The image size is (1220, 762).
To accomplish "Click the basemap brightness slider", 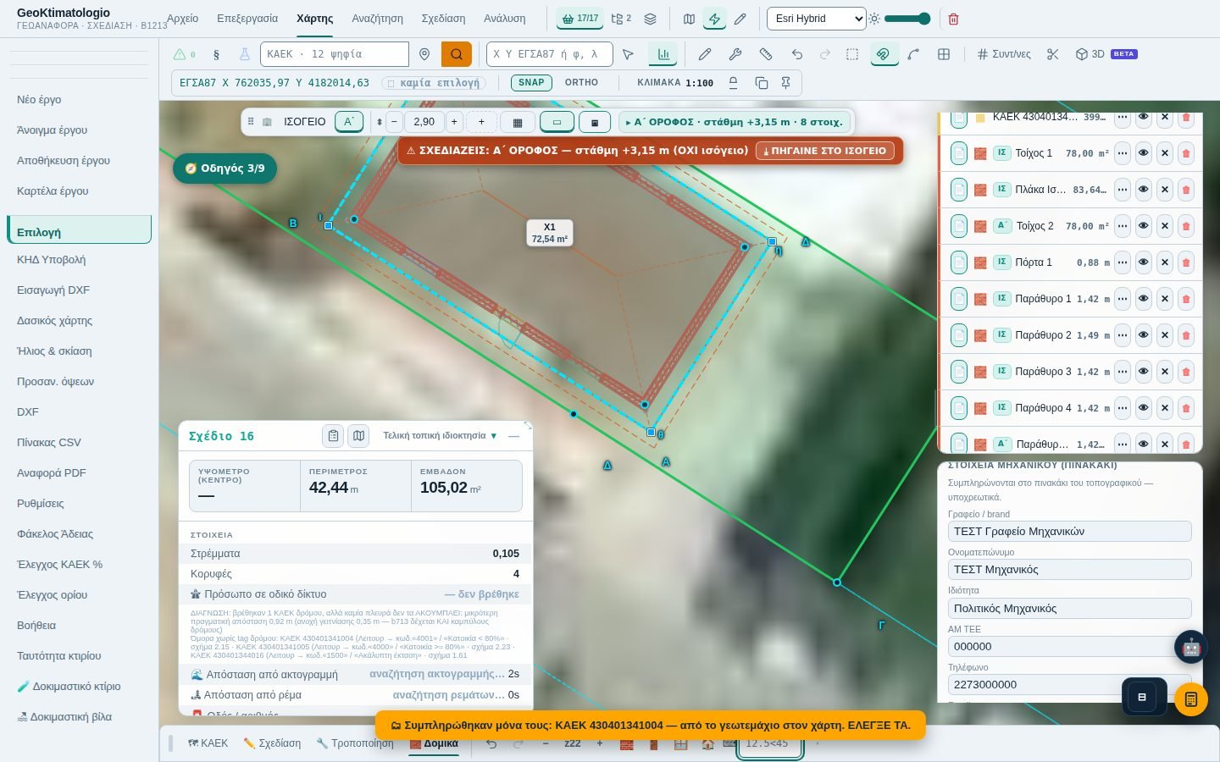I will click(907, 19).
